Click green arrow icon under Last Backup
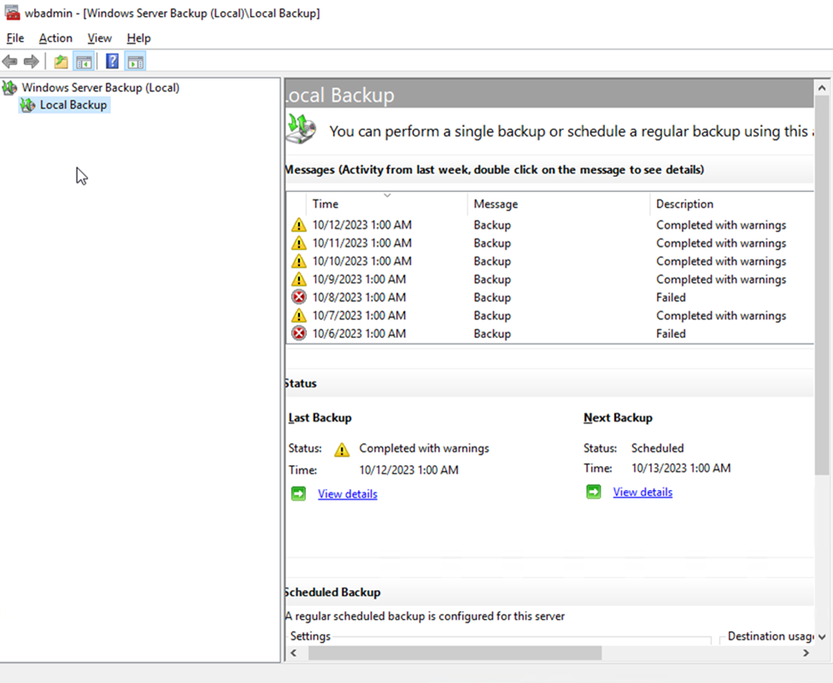The image size is (833, 683). (298, 493)
